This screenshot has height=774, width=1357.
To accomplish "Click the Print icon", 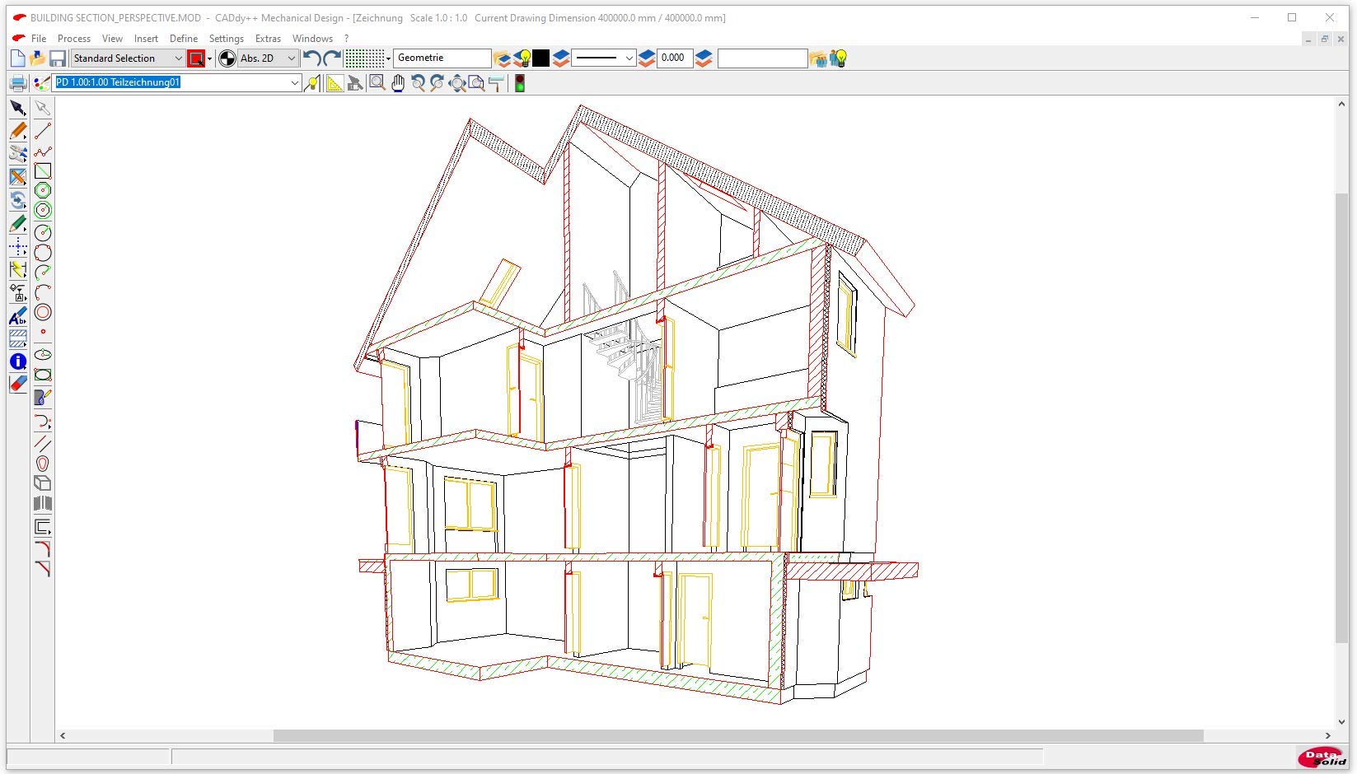I will point(17,83).
